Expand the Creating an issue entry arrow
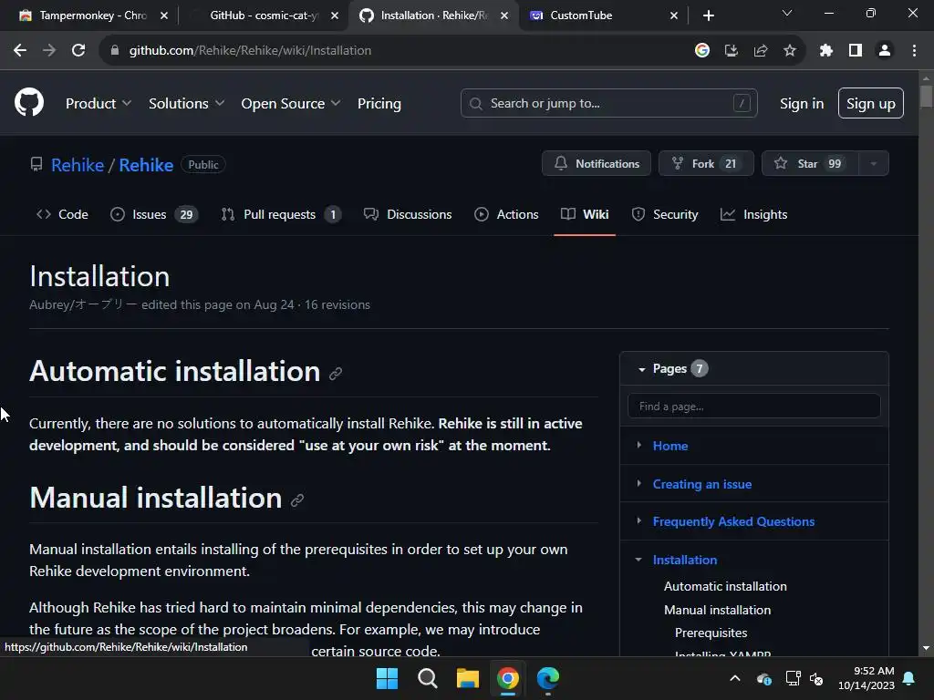The width and height of the screenshot is (934, 700). [638, 483]
